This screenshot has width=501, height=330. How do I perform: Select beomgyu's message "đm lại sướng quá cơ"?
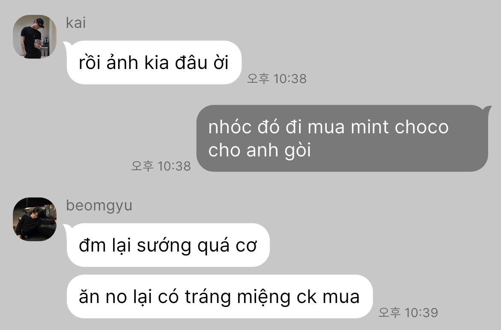(x=168, y=245)
